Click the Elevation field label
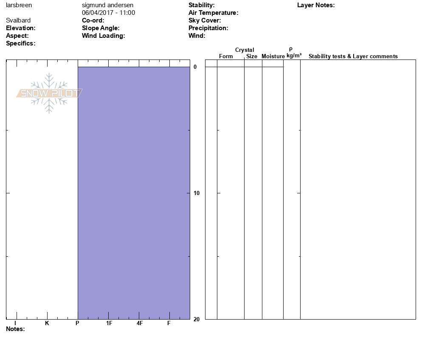The width and height of the screenshot is (422, 357). click(x=21, y=28)
